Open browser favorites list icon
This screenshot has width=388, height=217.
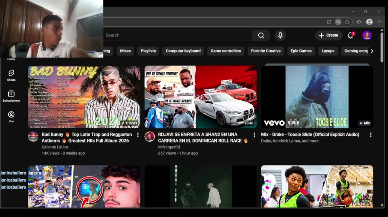(359, 22)
